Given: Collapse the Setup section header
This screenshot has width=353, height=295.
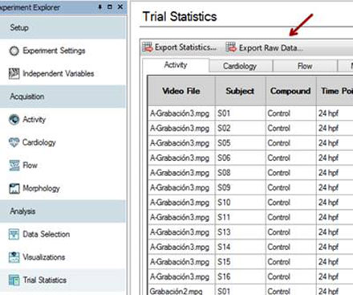Looking at the screenshot, I should click(x=63, y=27).
